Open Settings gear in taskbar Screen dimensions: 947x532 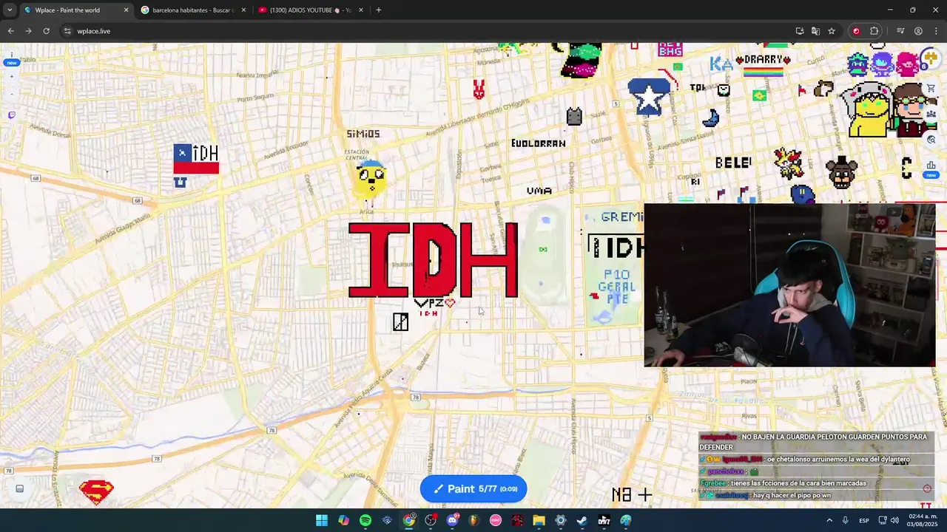tap(561, 521)
